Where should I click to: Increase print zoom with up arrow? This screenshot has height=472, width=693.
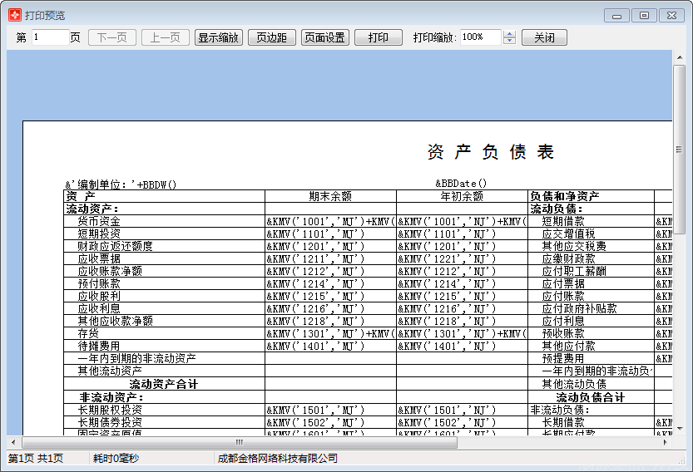tap(510, 34)
